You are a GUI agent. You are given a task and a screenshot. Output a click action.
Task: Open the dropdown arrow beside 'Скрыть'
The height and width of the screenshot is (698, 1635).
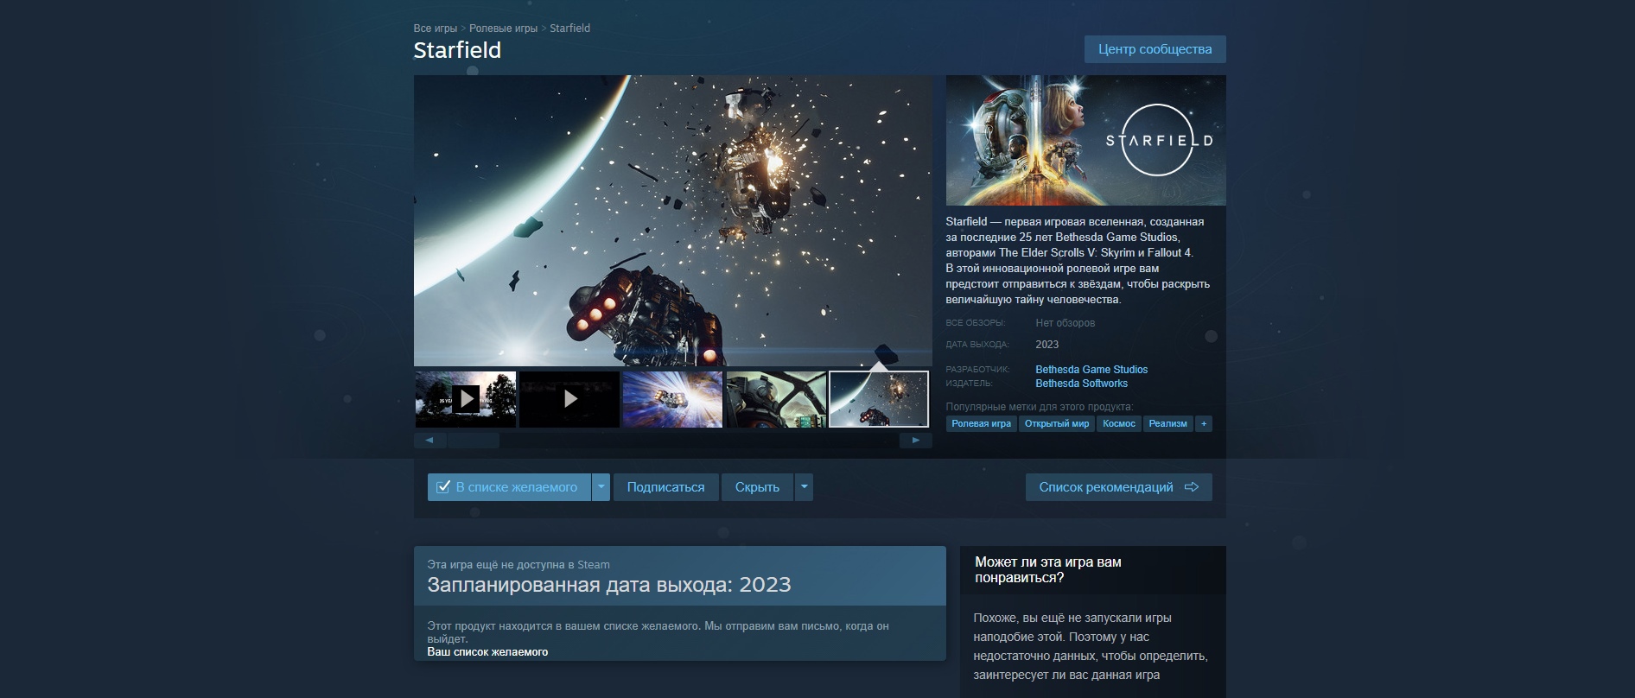(804, 487)
